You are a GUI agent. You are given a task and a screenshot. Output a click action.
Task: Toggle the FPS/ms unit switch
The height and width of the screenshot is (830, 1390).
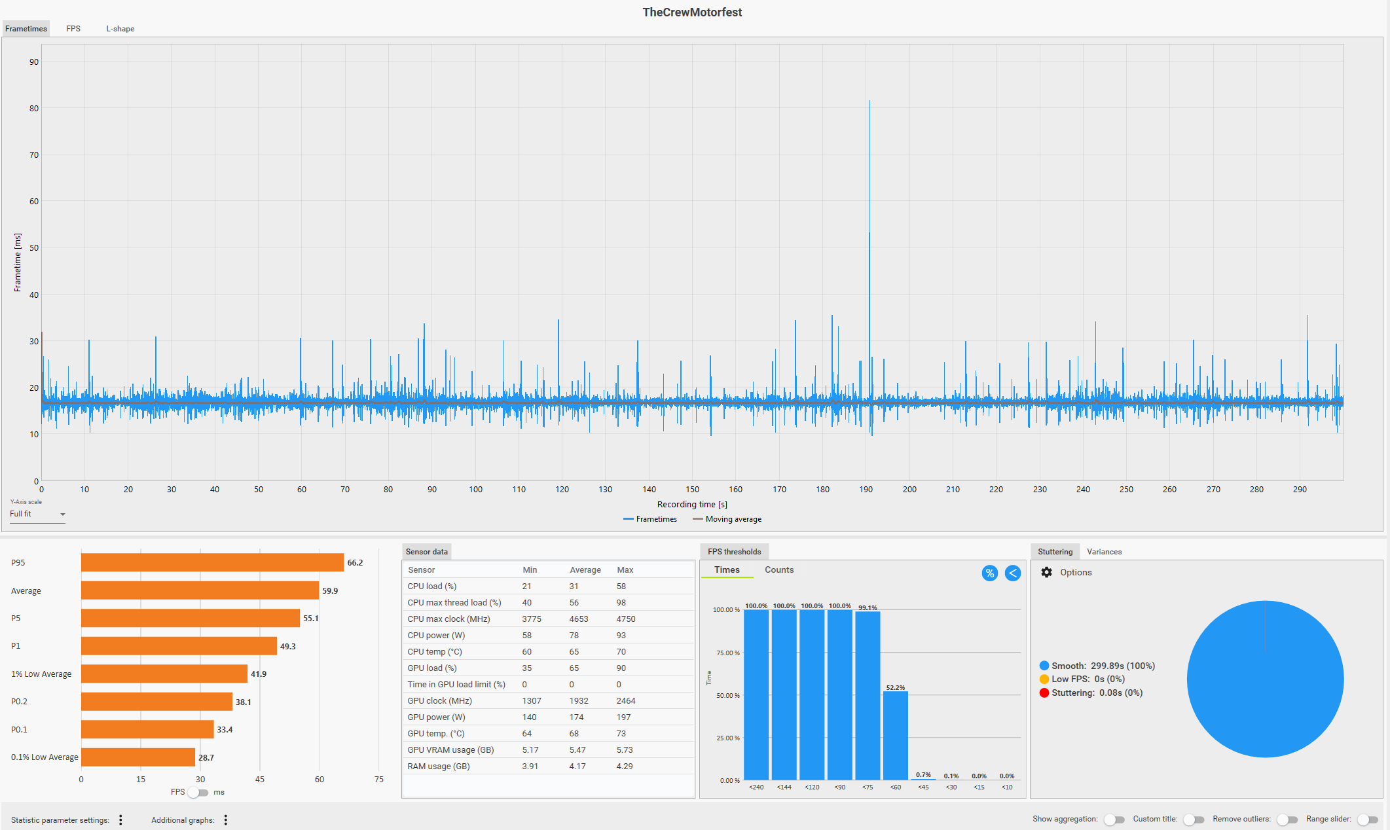[197, 792]
